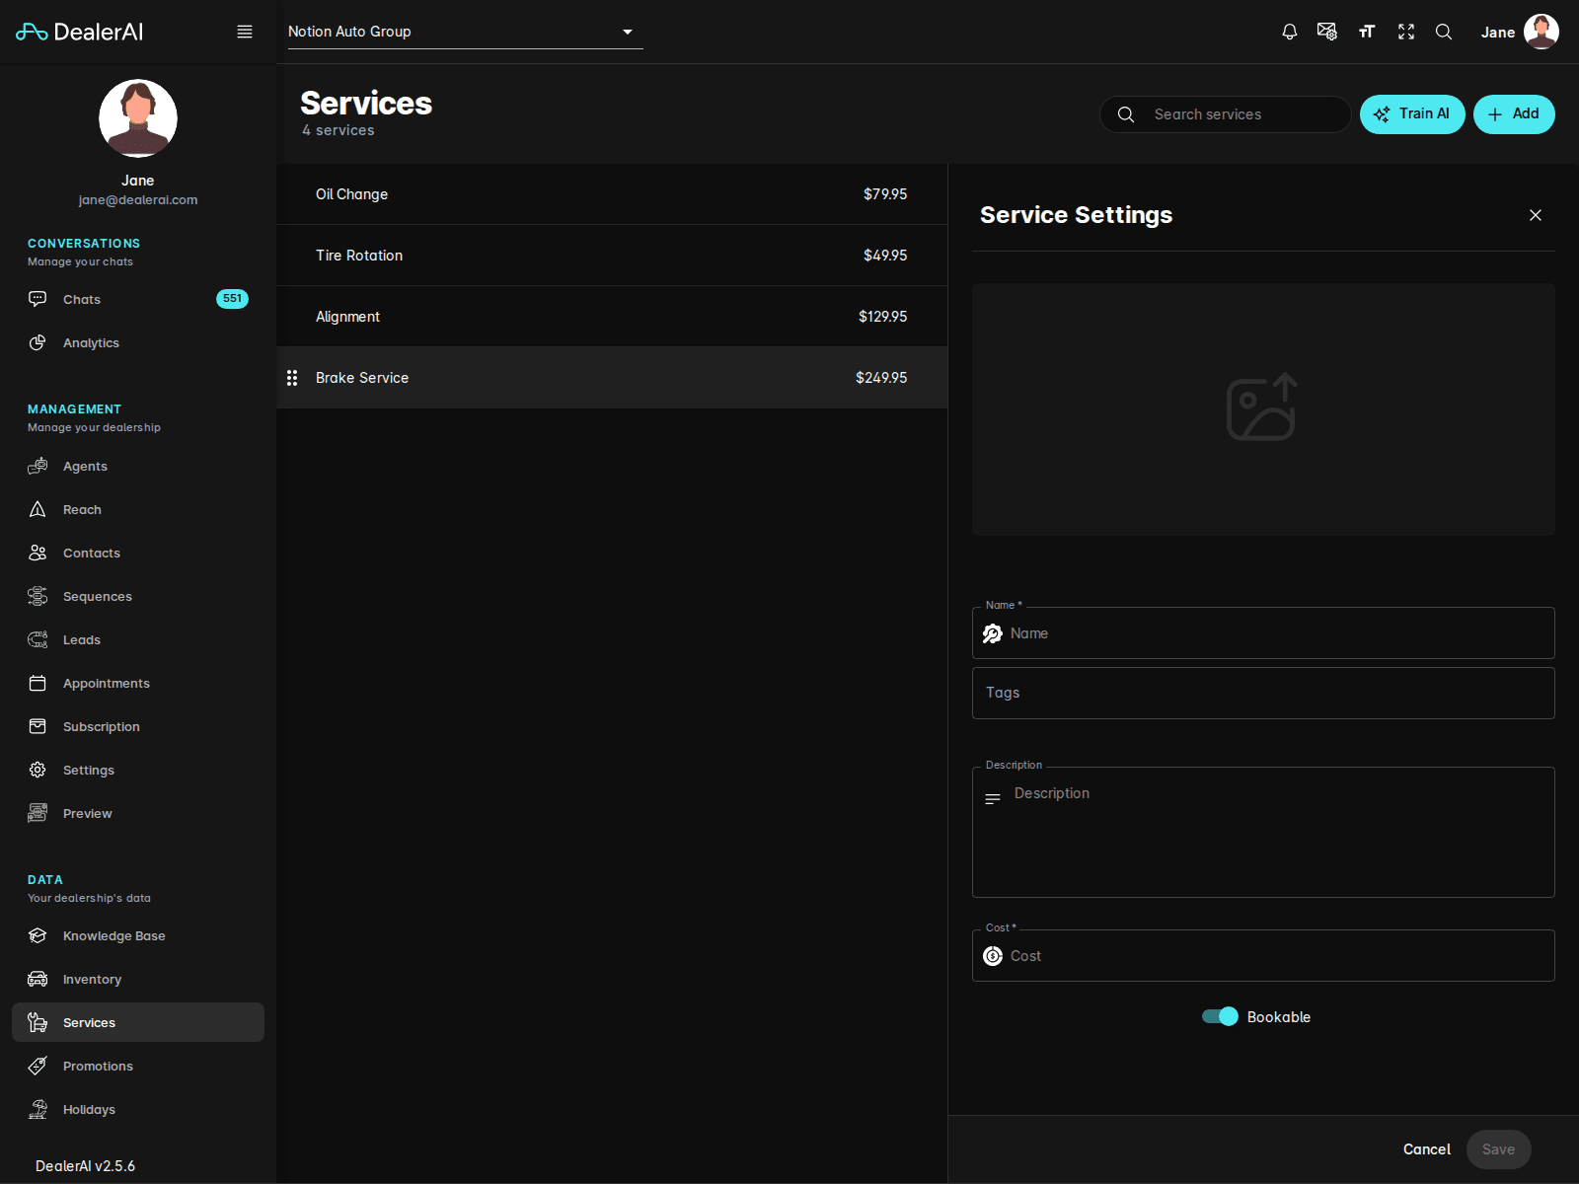This screenshot has width=1579, height=1184.
Task: Click the drag handle next to Brake Service
Action: point(292,377)
